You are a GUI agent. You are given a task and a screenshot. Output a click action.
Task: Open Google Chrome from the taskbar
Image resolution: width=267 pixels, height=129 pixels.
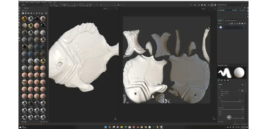tap(145, 127)
